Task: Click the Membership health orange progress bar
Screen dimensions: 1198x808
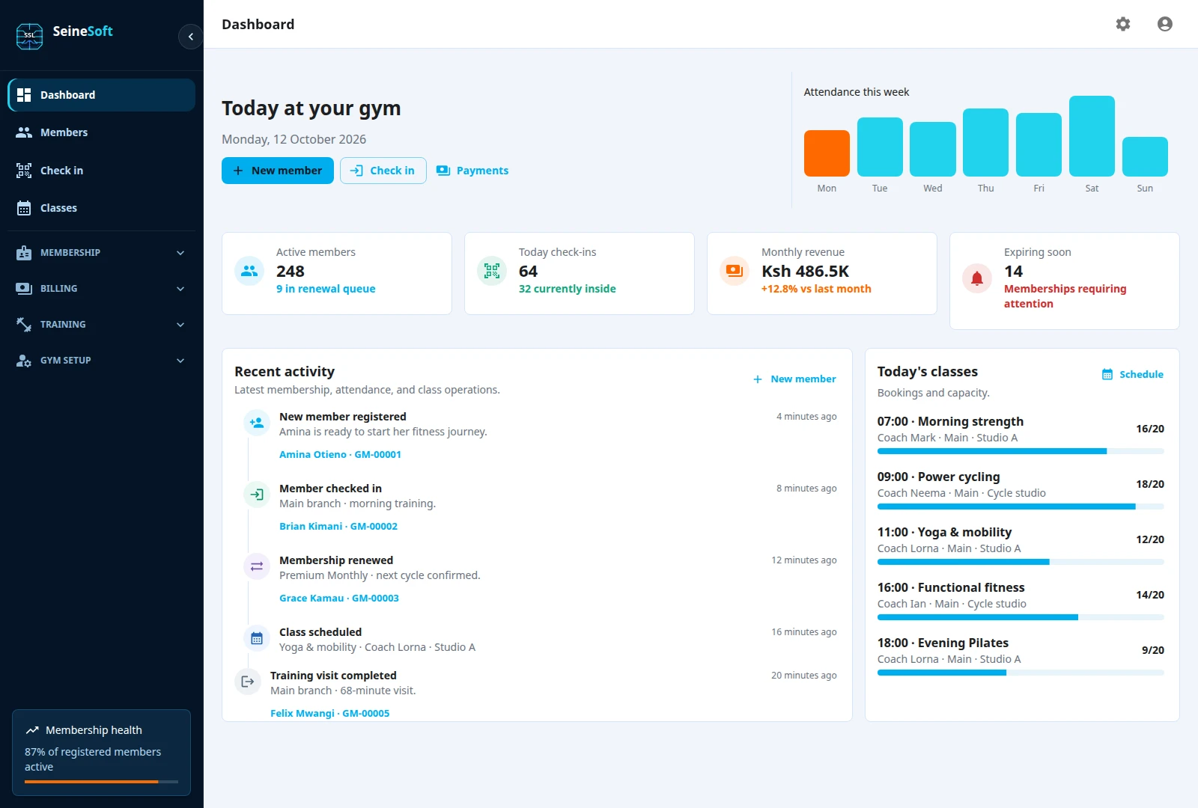Action: click(101, 782)
